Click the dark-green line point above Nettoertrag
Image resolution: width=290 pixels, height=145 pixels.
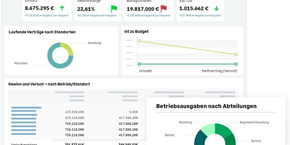click(236, 64)
